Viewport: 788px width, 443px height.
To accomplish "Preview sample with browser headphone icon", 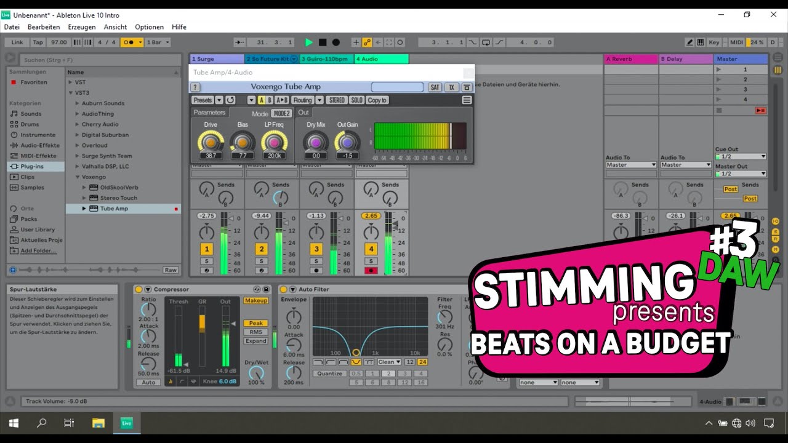I will tap(13, 269).
